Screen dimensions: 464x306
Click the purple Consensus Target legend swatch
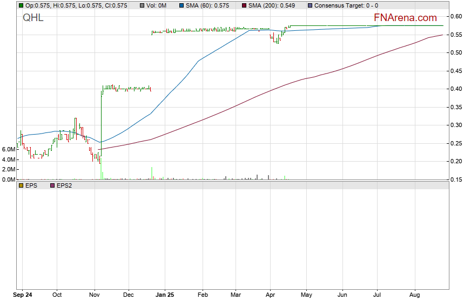point(310,5)
